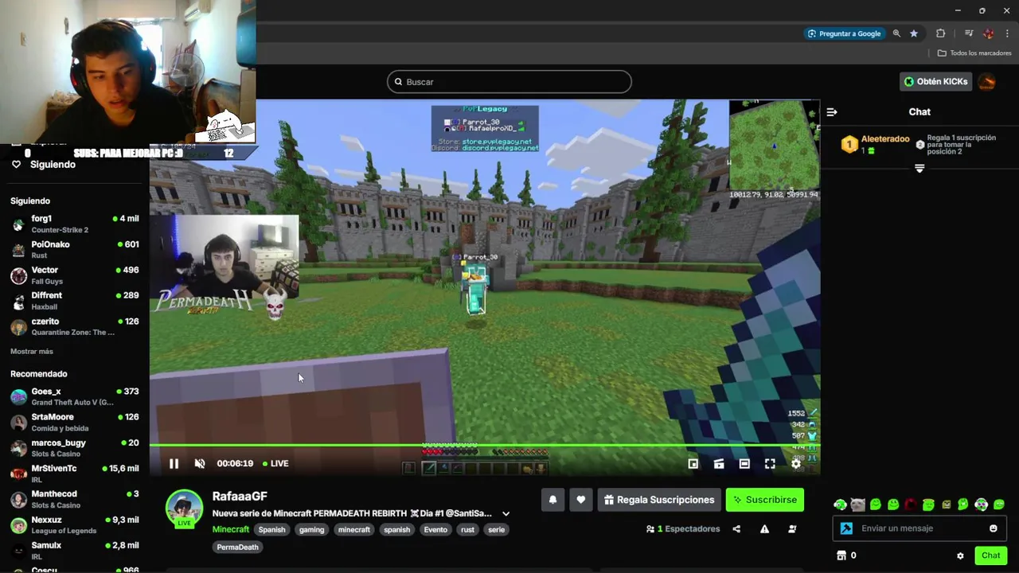This screenshot has height=573, width=1019.
Task: Click the heart follow button
Action: click(580, 500)
